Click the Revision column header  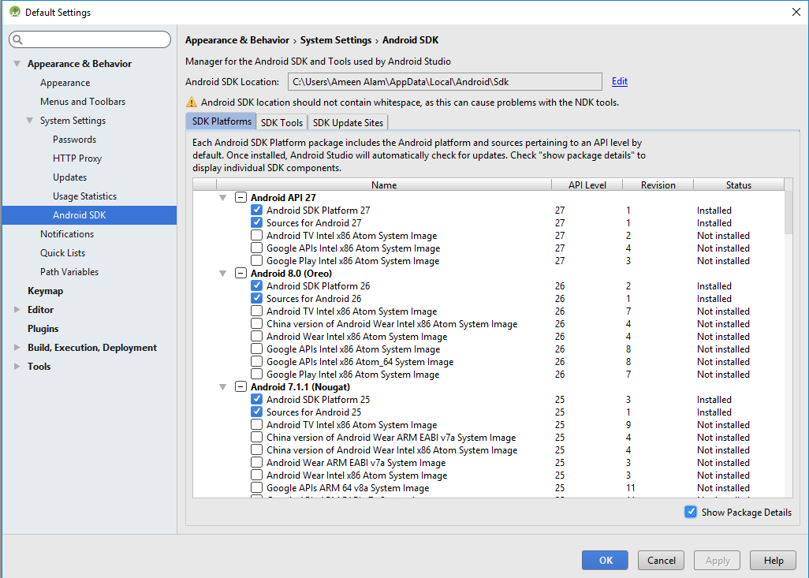(658, 185)
